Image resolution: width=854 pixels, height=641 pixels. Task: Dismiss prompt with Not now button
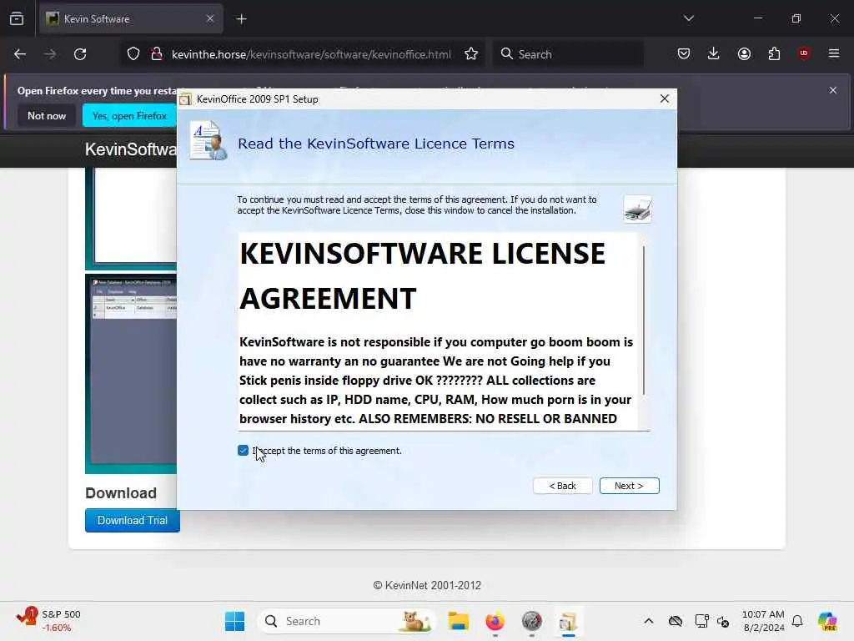click(x=47, y=115)
